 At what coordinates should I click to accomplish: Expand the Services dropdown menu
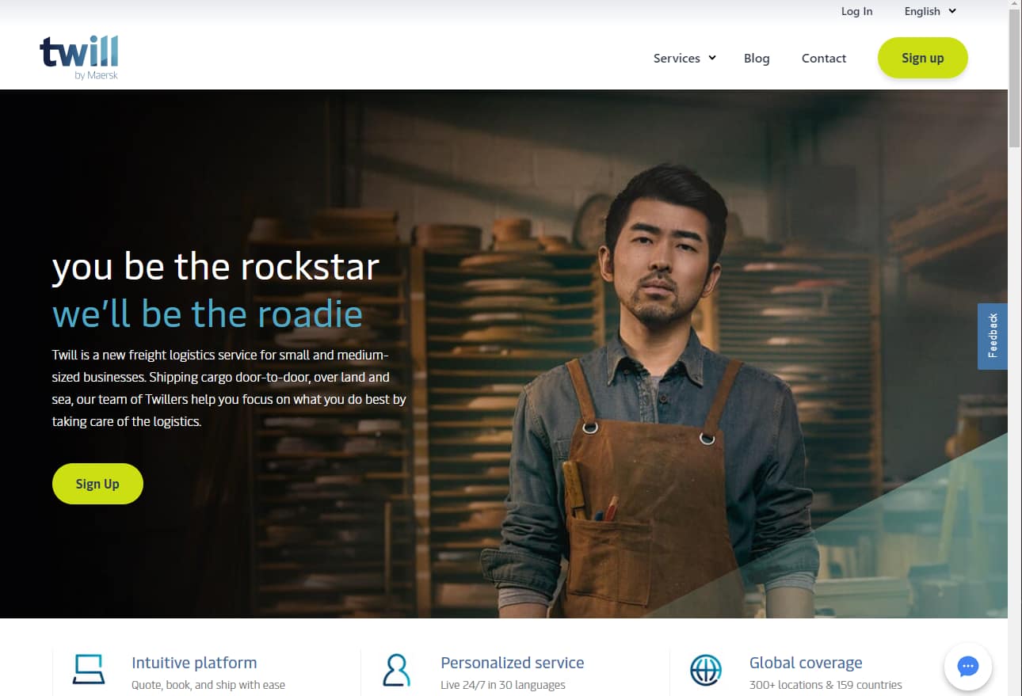click(x=684, y=58)
